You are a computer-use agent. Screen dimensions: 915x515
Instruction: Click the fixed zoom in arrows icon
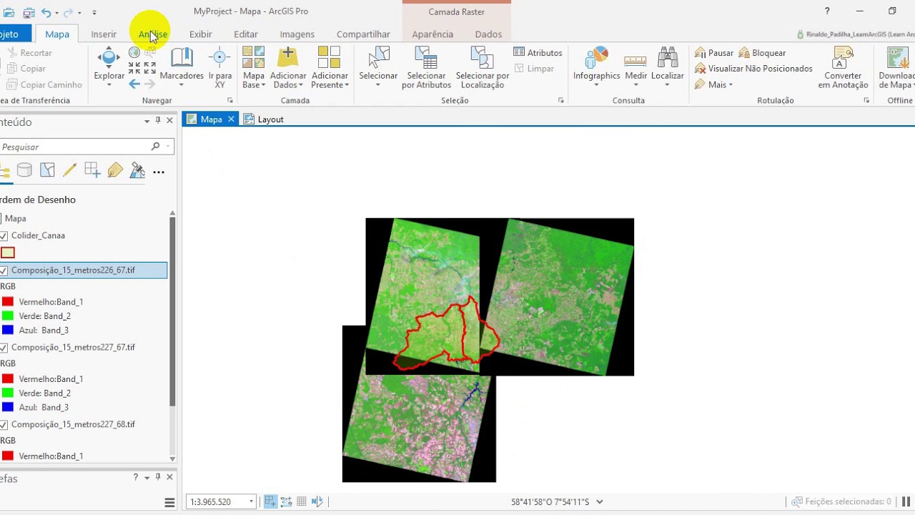pyautogui.click(x=134, y=68)
